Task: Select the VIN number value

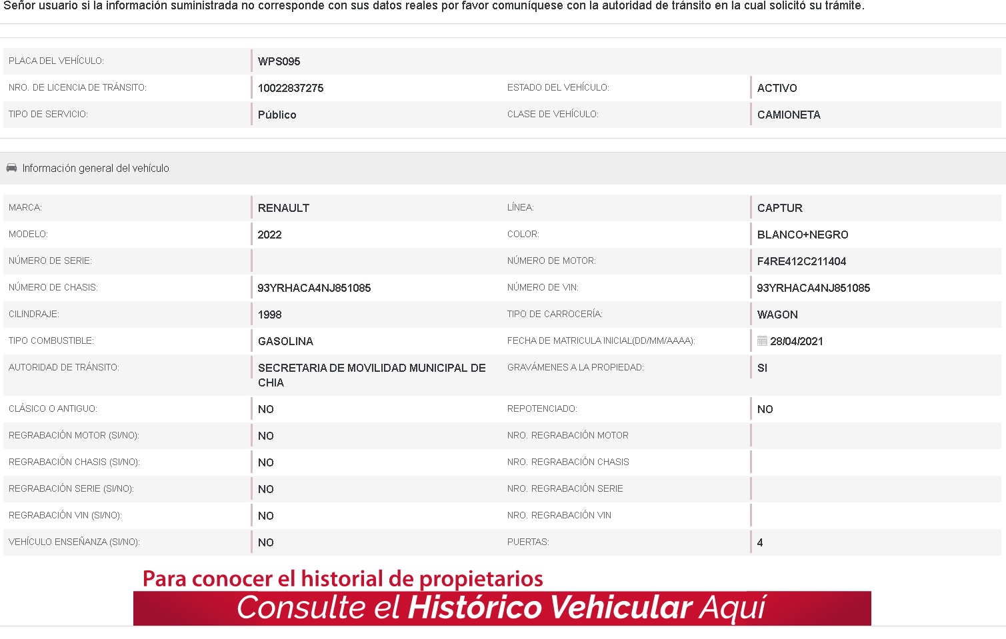Action: point(813,288)
